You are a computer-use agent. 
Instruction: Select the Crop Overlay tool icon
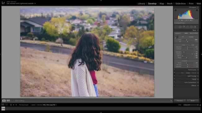click(x=176, y=27)
